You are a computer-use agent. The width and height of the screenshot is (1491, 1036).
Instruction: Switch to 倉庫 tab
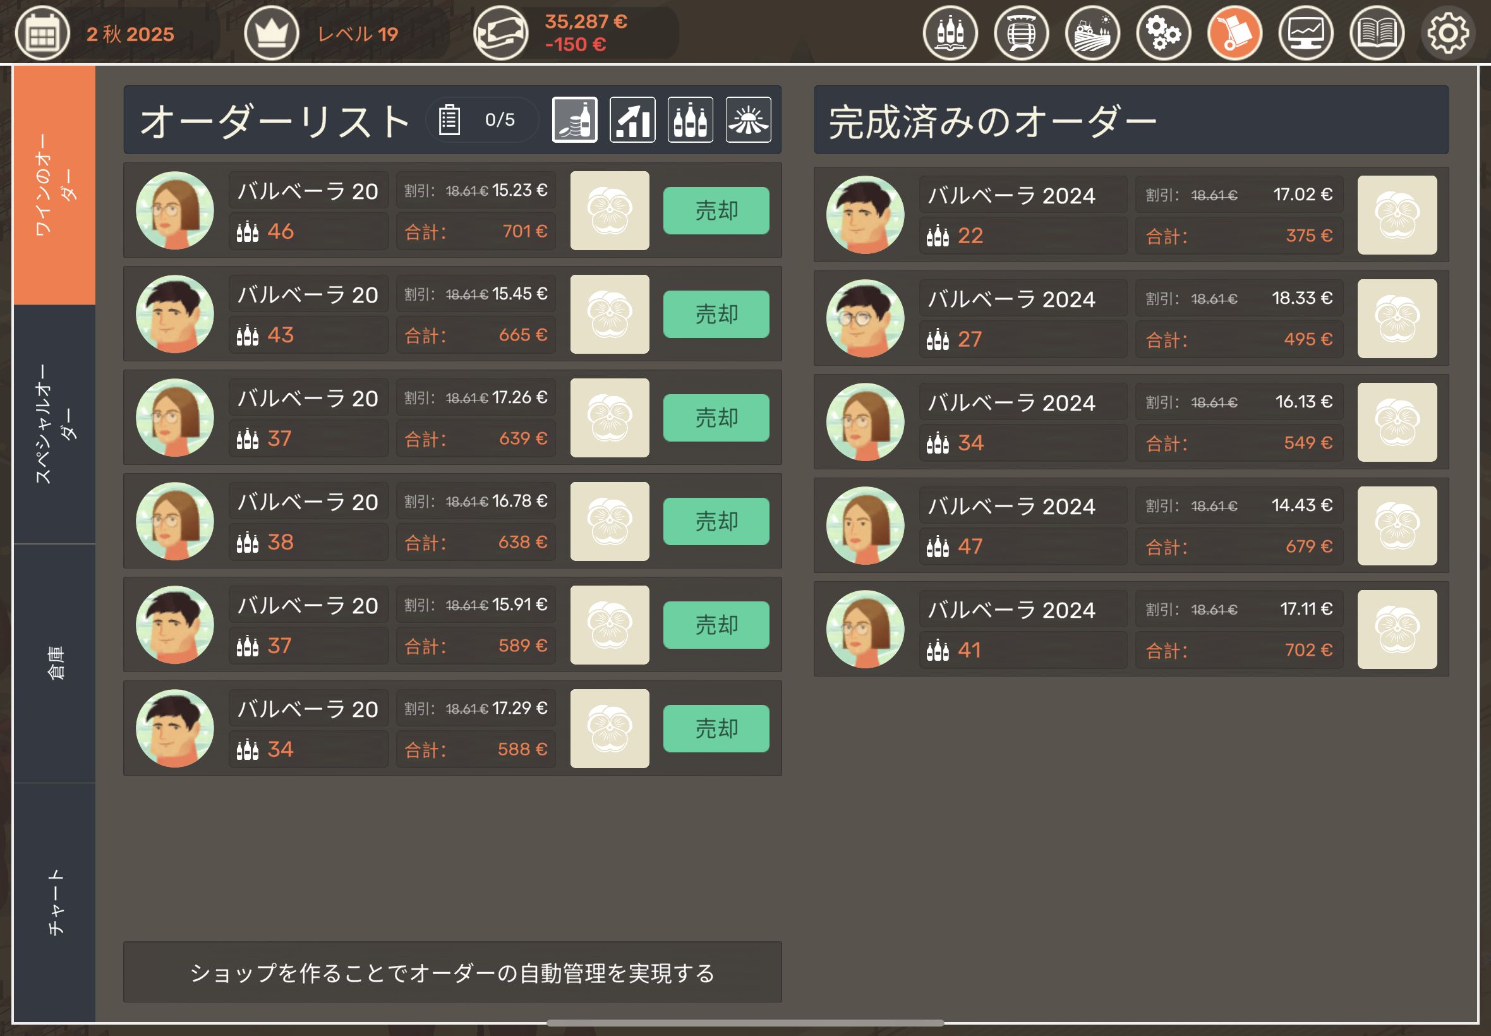[54, 663]
